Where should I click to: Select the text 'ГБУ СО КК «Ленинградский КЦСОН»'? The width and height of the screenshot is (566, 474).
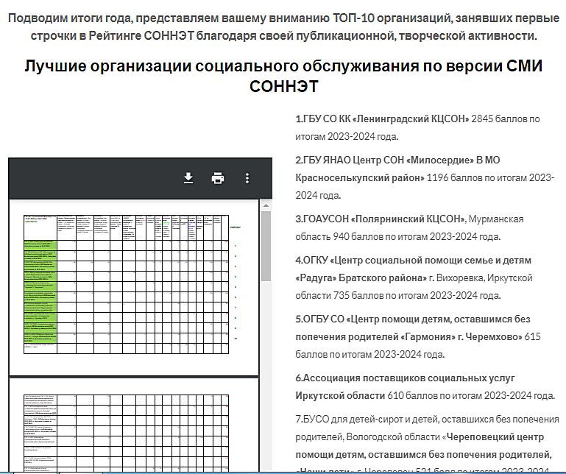(386, 118)
